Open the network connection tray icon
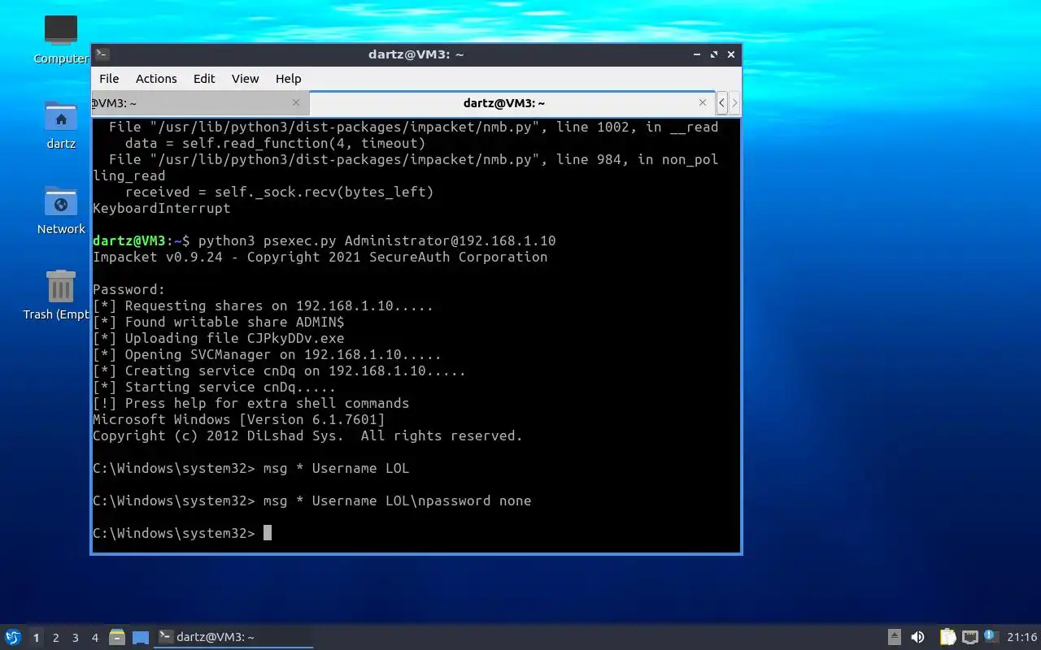Screen dimensions: 1041x650 pos(969,637)
